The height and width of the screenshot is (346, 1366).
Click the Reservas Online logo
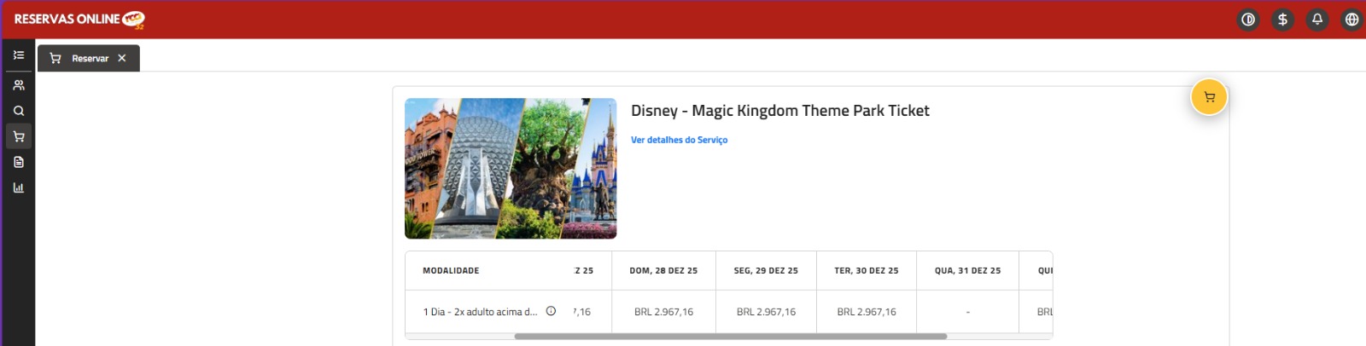point(79,19)
